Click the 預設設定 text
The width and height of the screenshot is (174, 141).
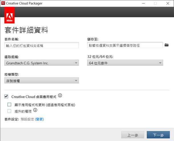27,119
